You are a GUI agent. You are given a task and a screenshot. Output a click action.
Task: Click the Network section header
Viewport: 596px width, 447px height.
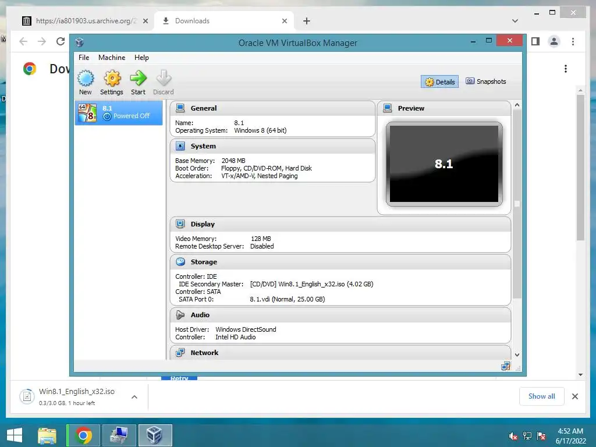click(x=340, y=352)
